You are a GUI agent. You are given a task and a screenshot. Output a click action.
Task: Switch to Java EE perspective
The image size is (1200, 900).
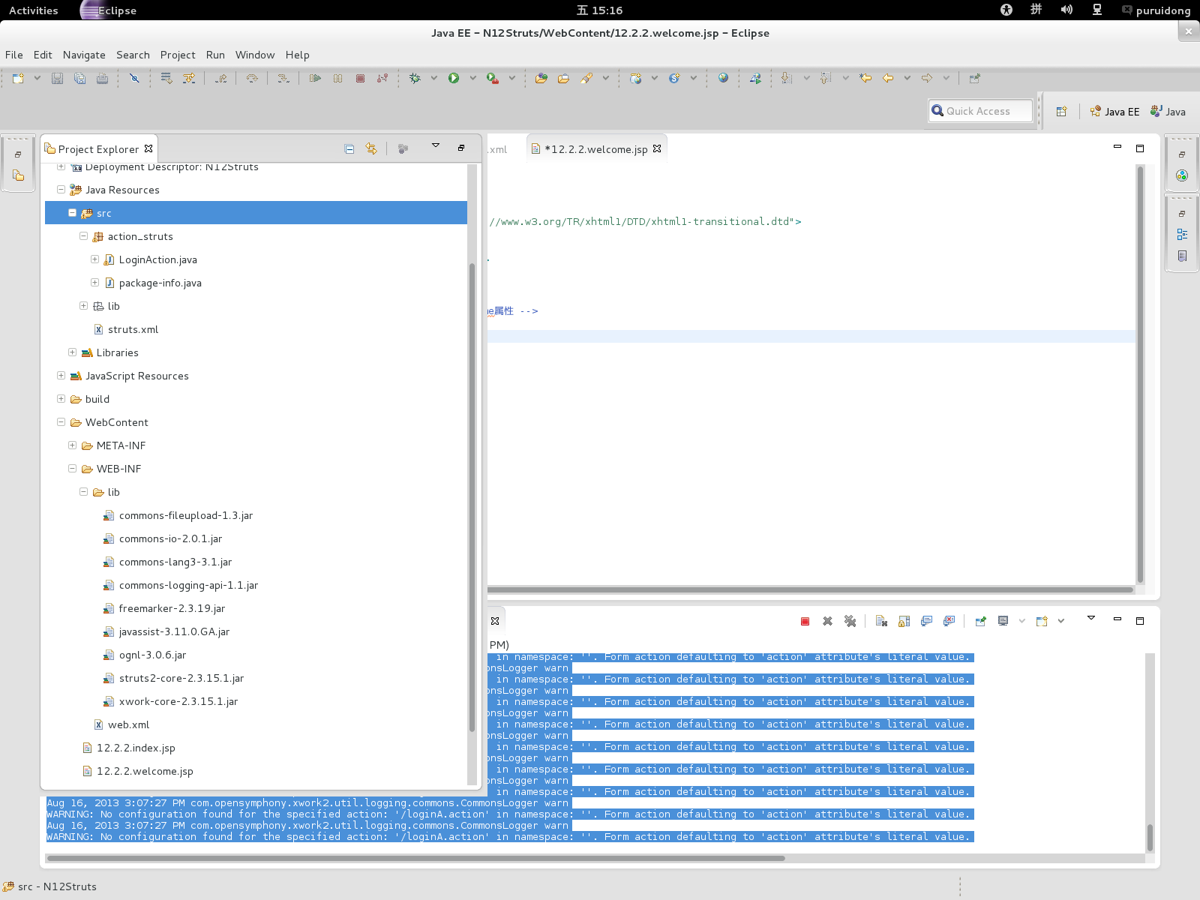tap(1114, 112)
